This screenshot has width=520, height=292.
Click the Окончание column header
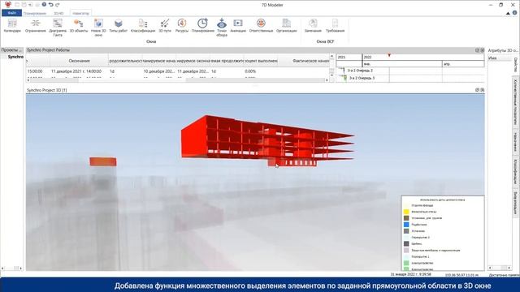(x=80, y=61)
